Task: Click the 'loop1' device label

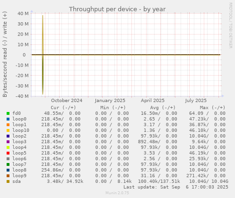Action: [19, 125]
